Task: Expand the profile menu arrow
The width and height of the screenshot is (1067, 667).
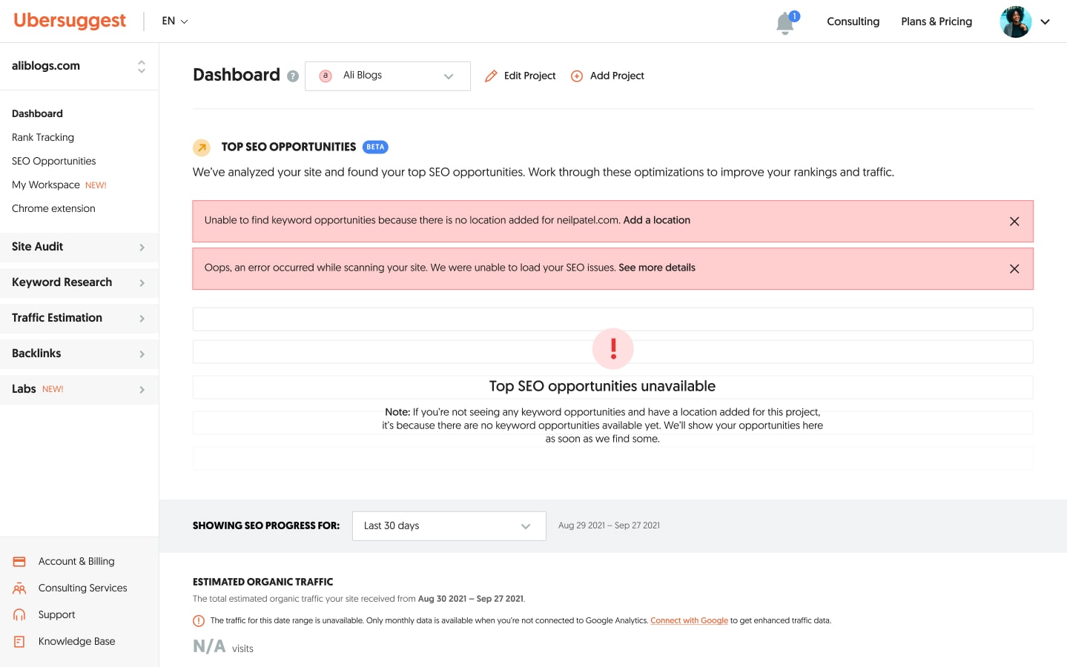Action: pyautogui.click(x=1045, y=22)
